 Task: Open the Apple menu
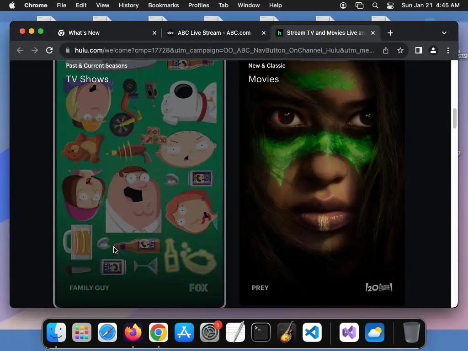pyautogui.click(x=12, y=5)
